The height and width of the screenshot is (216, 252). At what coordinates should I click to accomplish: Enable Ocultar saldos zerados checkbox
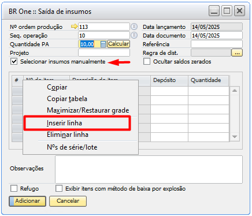[147, 62]
